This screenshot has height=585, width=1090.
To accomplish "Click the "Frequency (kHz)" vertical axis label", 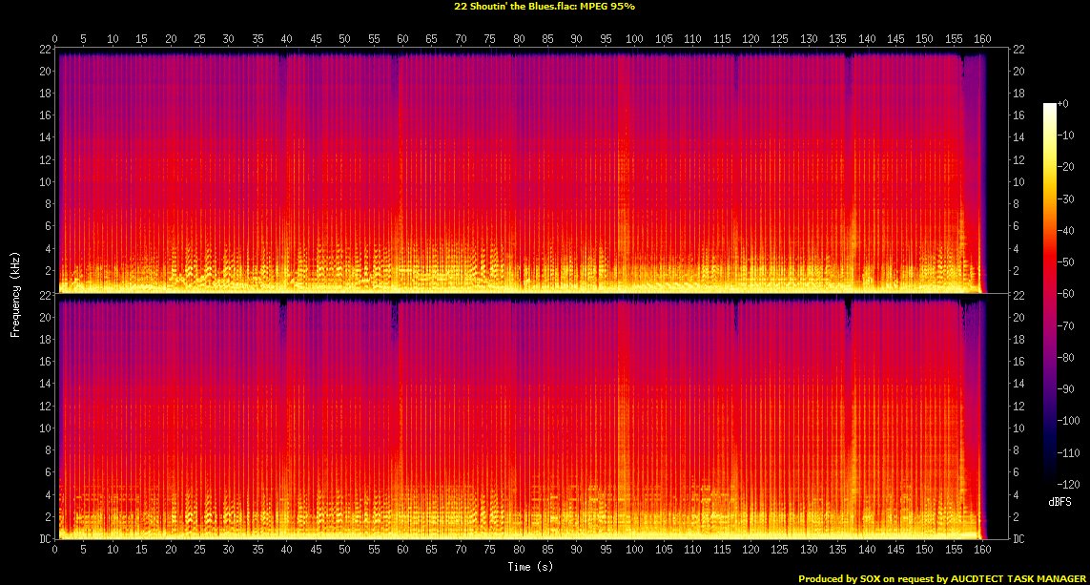I will 15,292.
